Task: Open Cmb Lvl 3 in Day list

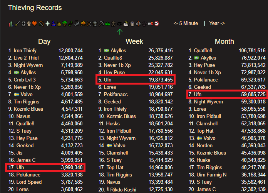Action: click(25, 80)
